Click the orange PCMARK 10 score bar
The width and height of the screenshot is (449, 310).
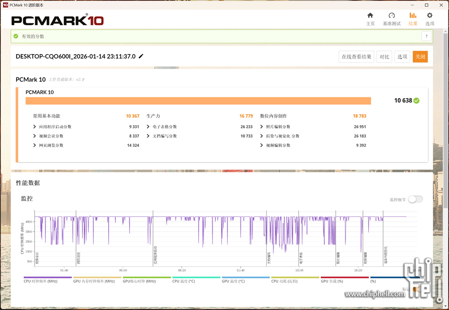click(198, 101)
